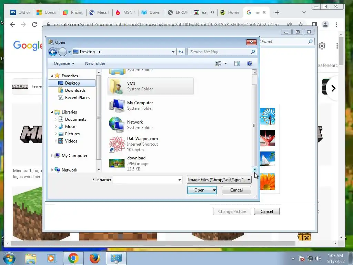
Task: Collapse the Favorites group
Action: (52, 76)
